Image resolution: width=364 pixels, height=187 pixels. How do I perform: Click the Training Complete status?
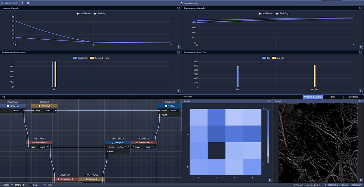(x=189, y=3)
